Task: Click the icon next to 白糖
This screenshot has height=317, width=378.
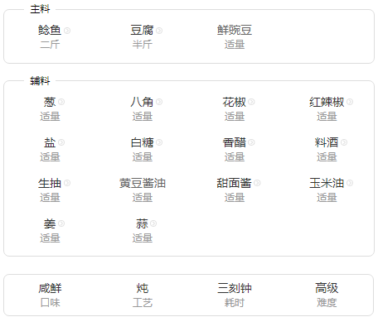Action: (x=159, y=142)
